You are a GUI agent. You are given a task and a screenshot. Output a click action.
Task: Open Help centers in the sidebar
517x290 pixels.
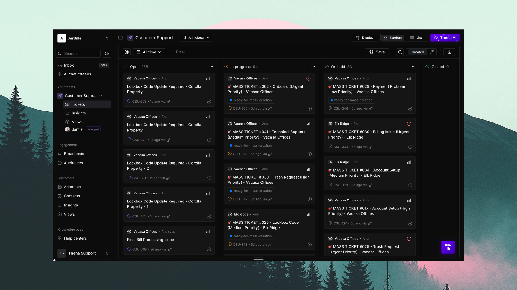pos(75,238)
